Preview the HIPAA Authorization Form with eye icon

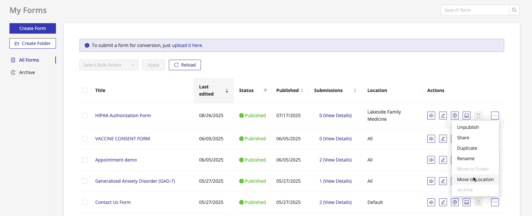[431, 116]
